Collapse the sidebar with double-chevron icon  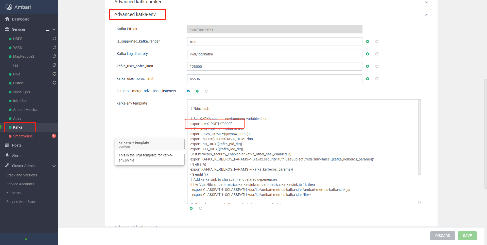[x=26, y=239]
